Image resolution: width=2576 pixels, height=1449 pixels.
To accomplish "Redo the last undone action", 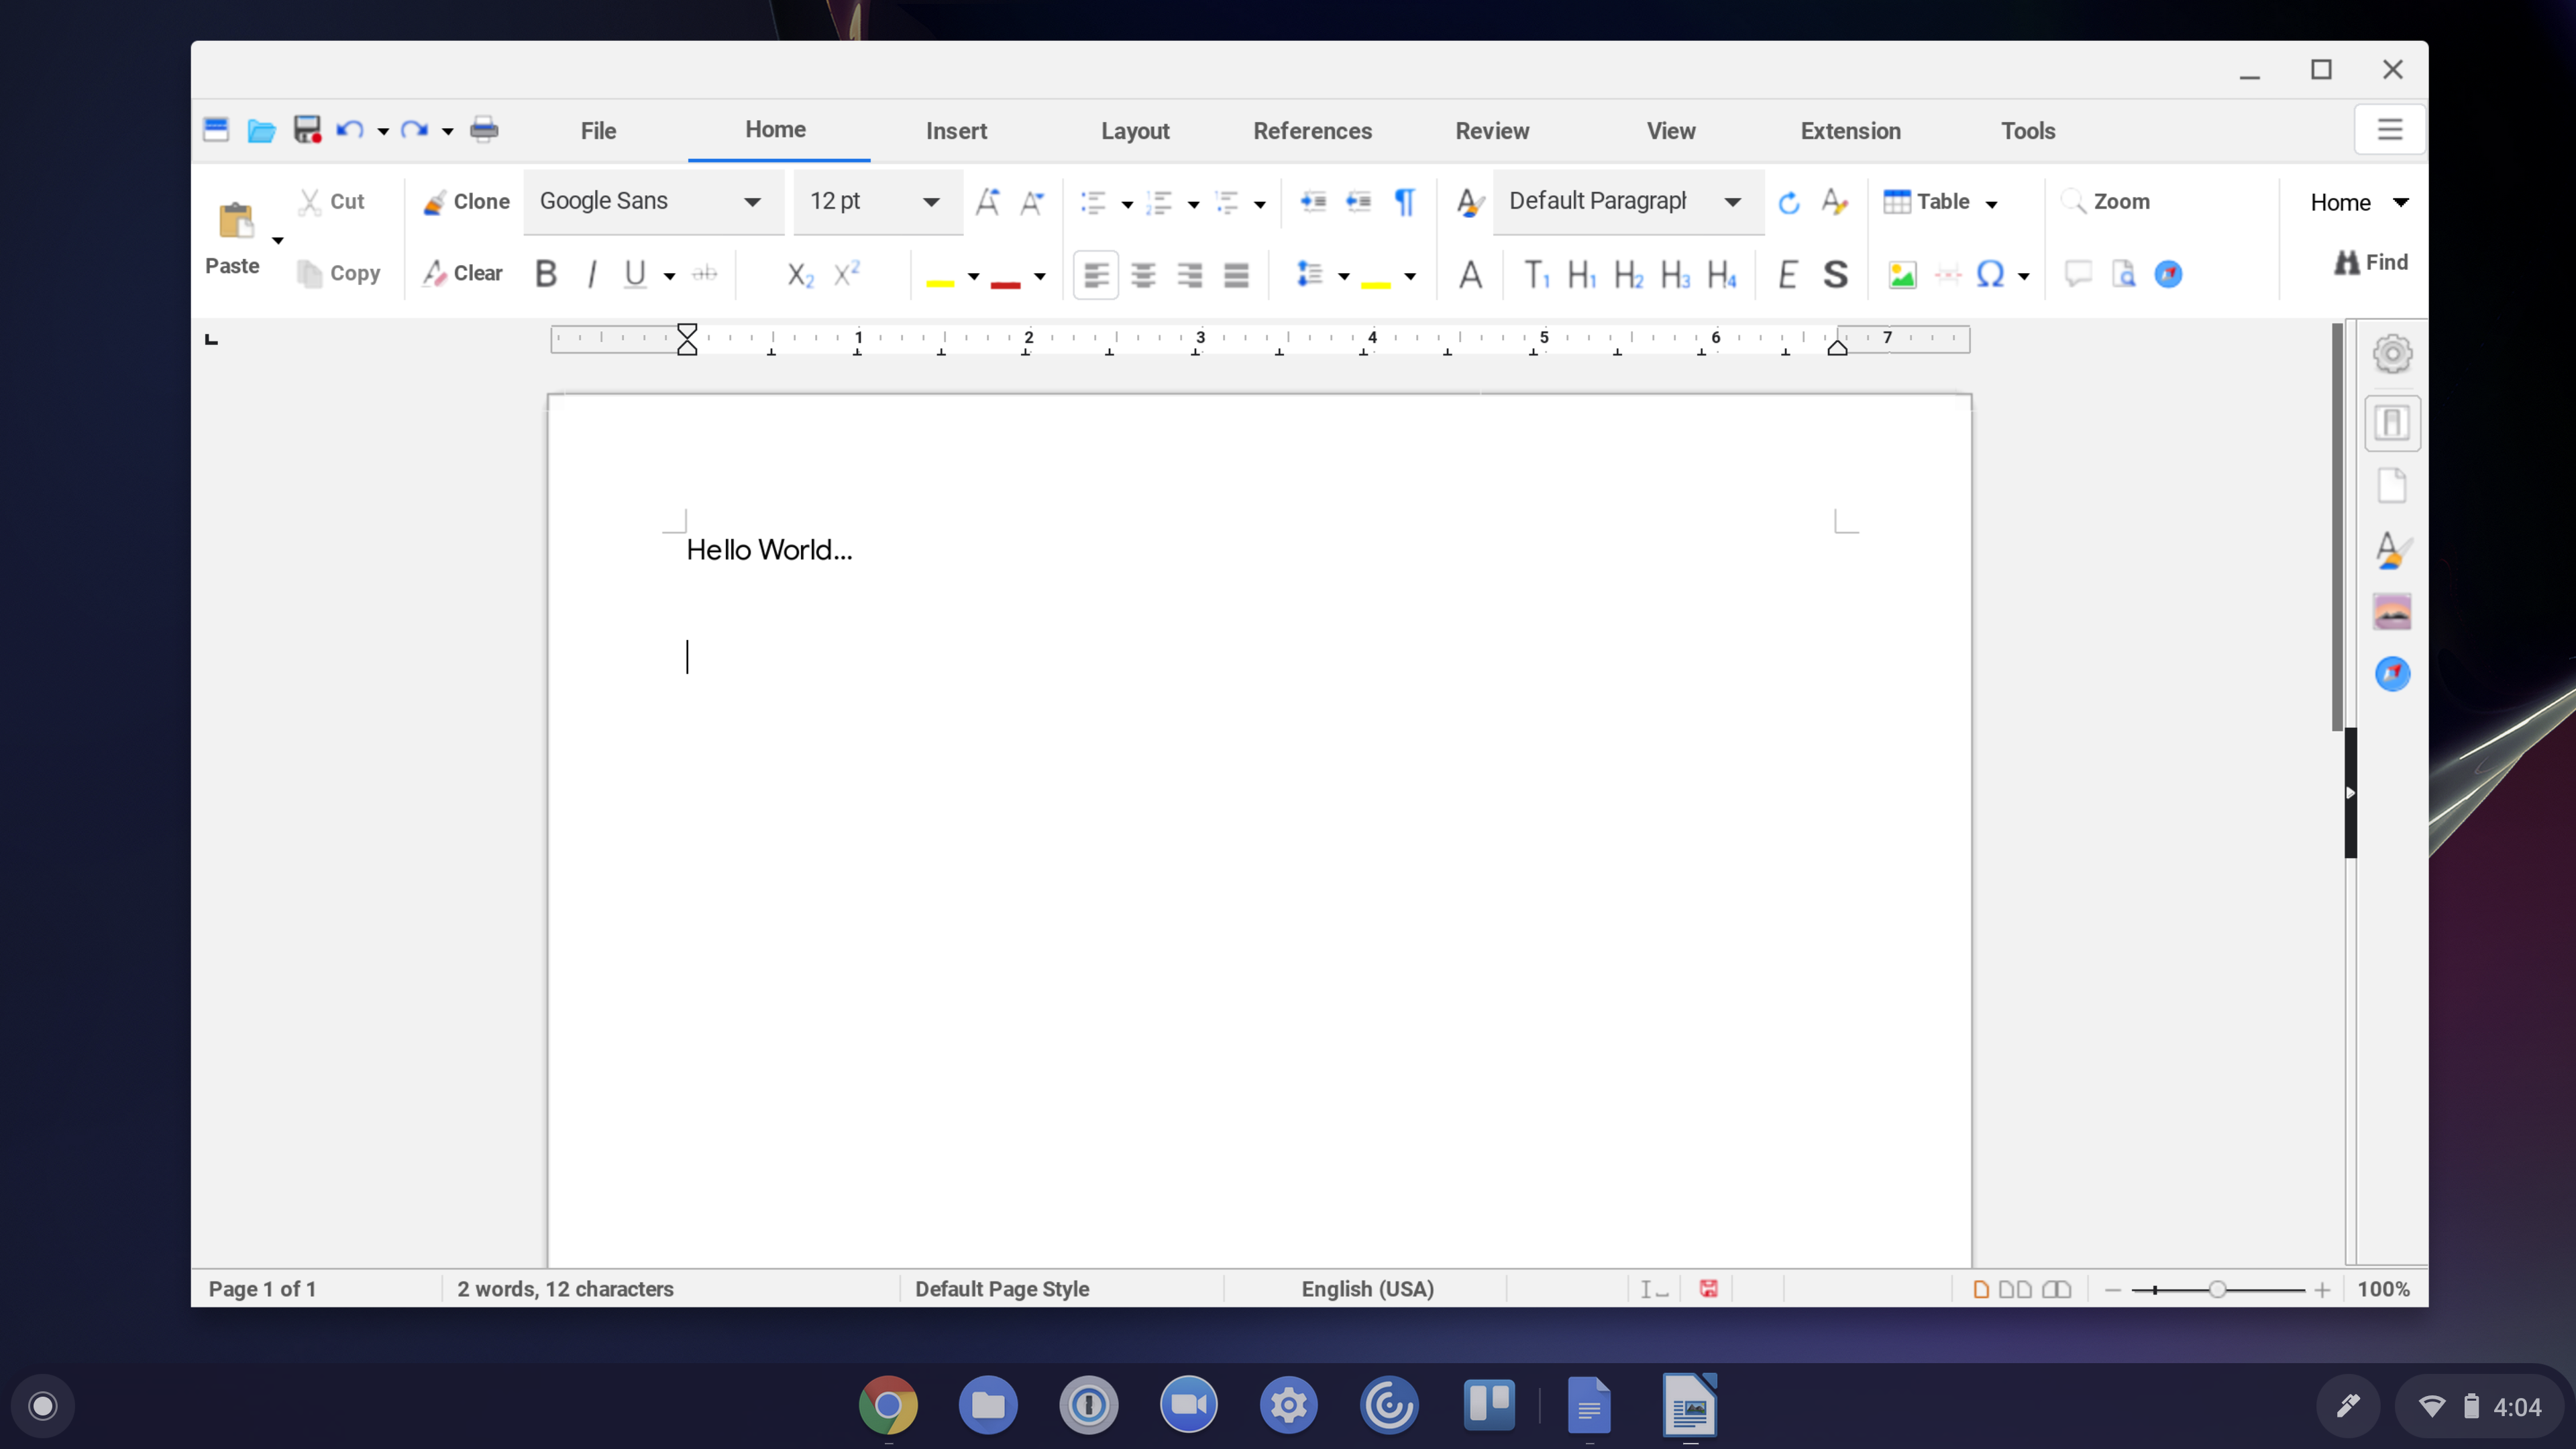I will [414, 130].
